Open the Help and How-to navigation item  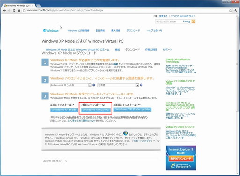coord(154,31)
